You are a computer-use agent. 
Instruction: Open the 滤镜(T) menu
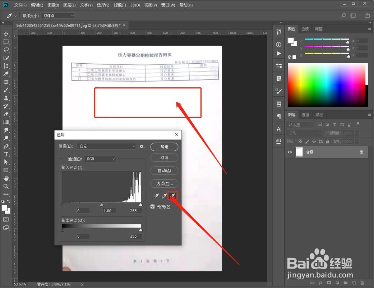click(x=120, y=5)
